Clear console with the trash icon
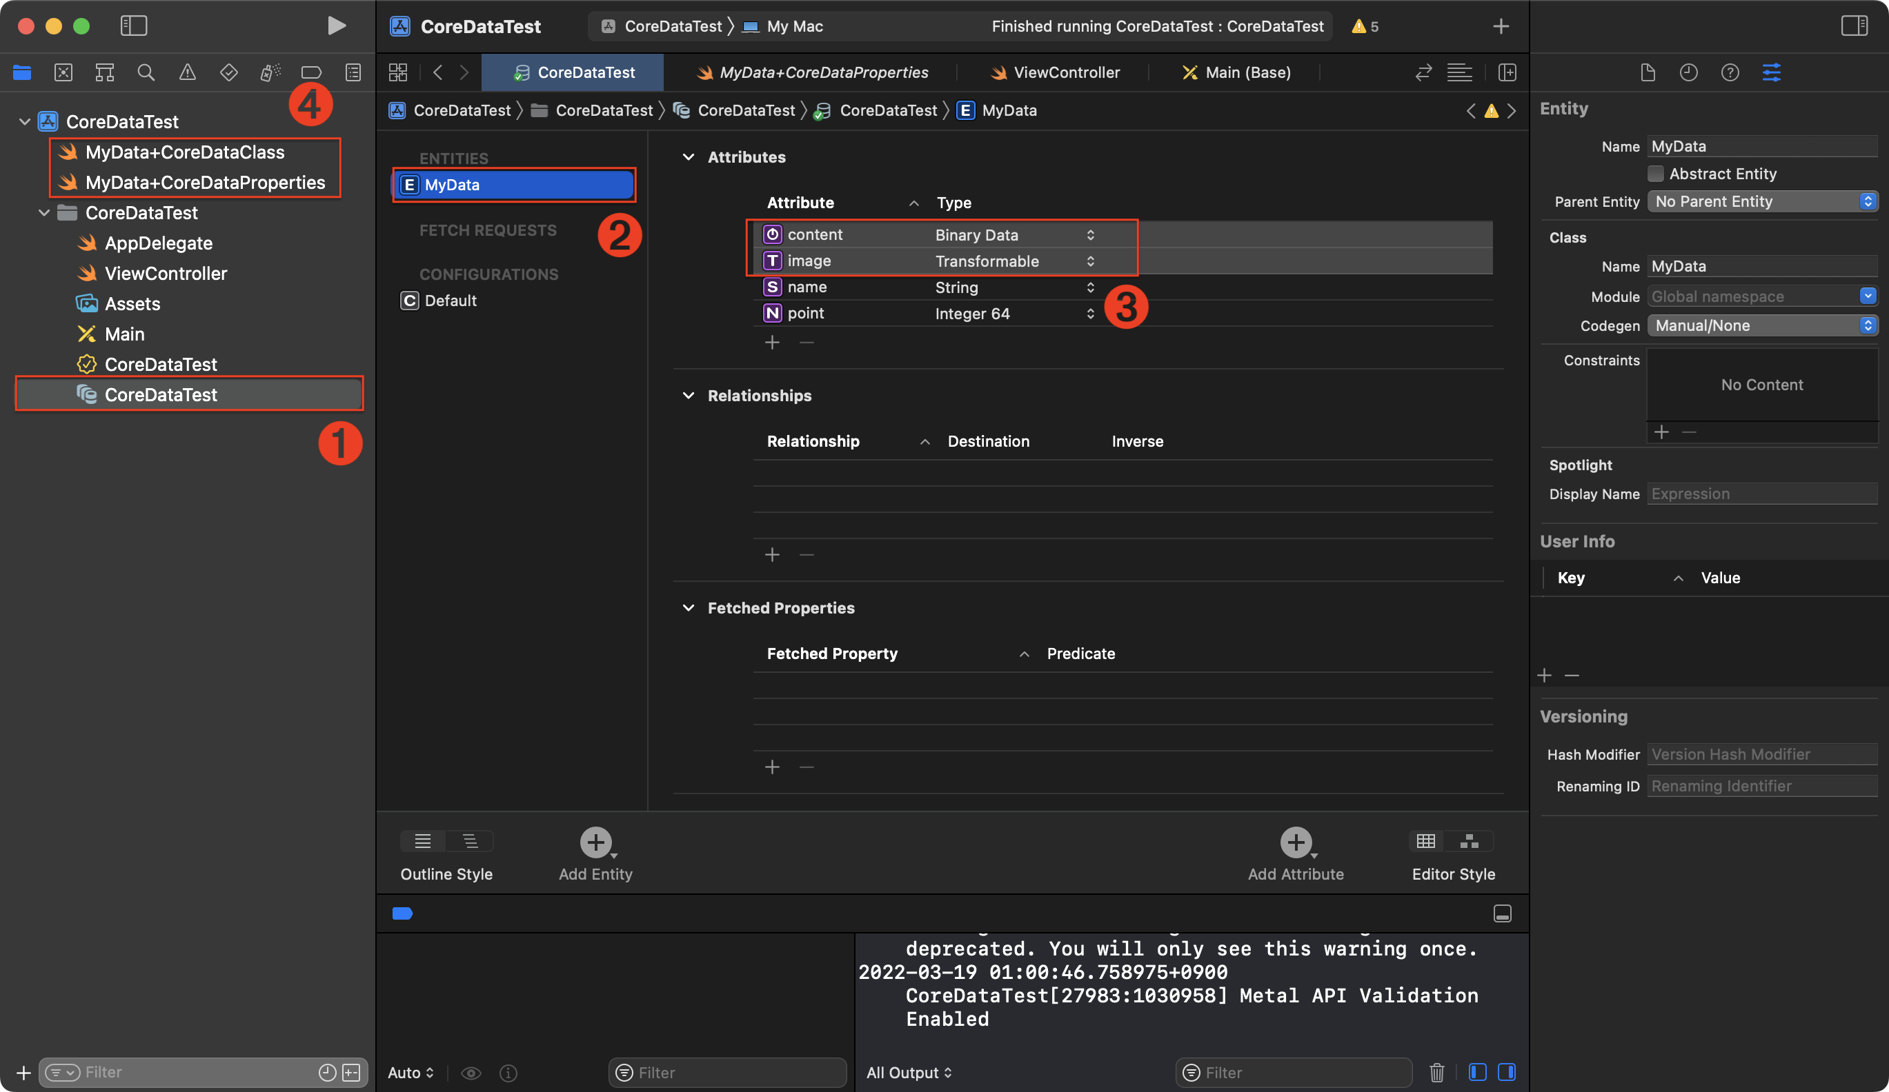1889x1092 pixels. coord(1436,1073)
